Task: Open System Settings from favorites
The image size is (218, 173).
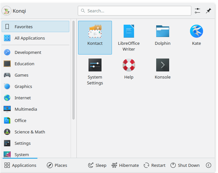Action: pos(95,71)
